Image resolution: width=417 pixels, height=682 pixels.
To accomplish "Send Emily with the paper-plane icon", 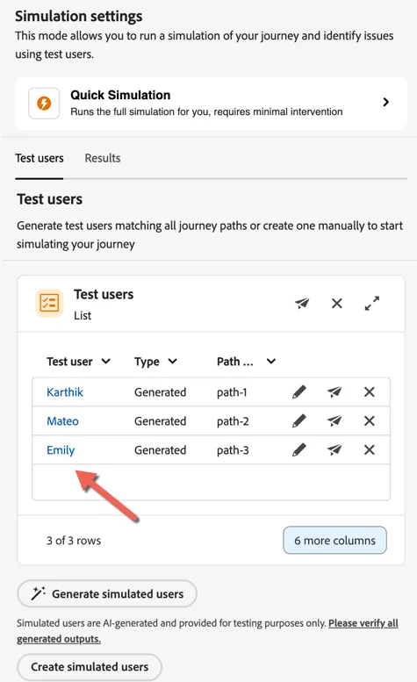I will [x=334, y=450].
